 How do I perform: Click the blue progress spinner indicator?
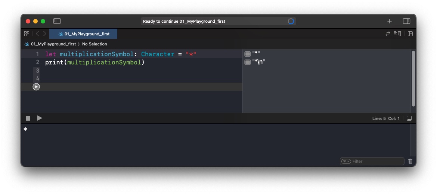click(291, 21)
